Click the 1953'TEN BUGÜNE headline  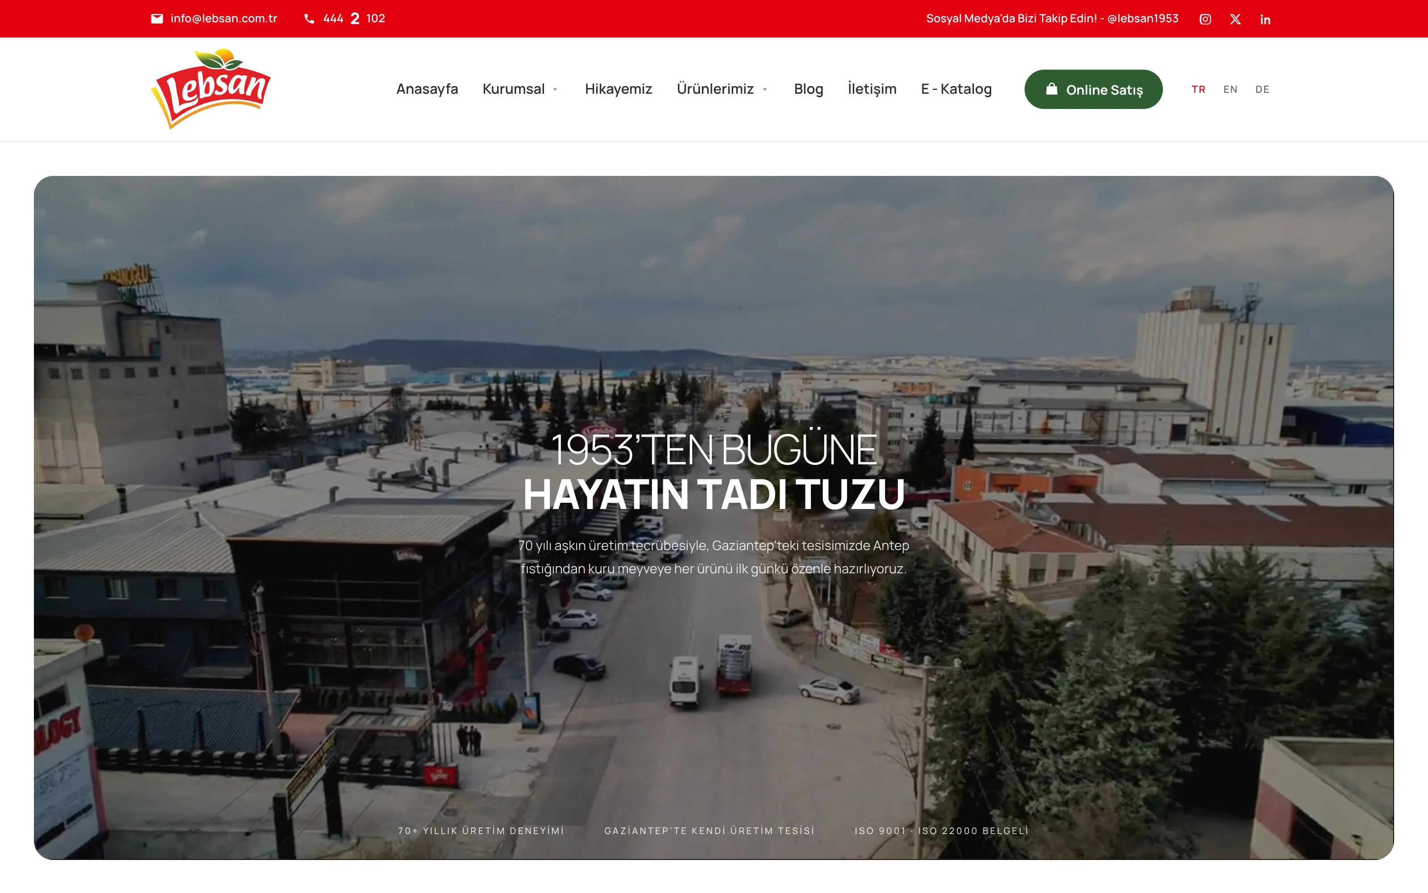pos(714,449)
